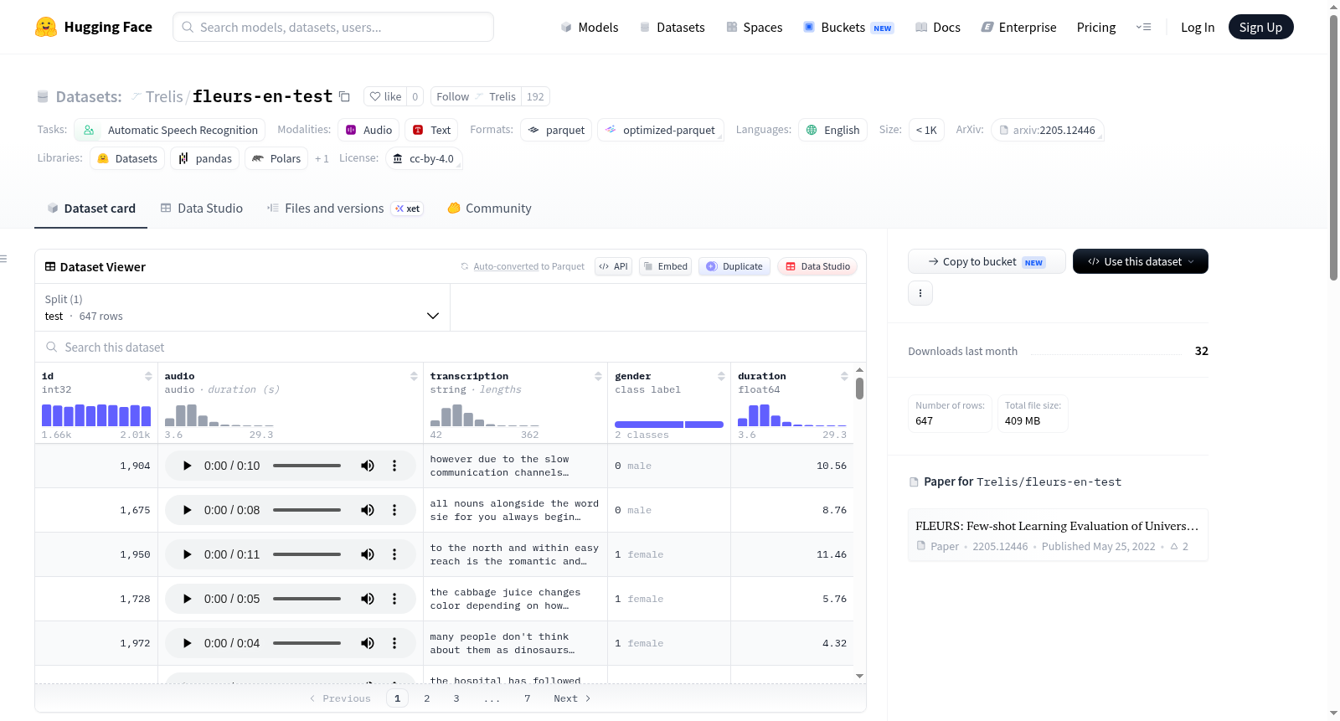The width and height of the screenshot is (1340, 721).
Task: Mute audio in row 1,904
Action: point(368,466)
